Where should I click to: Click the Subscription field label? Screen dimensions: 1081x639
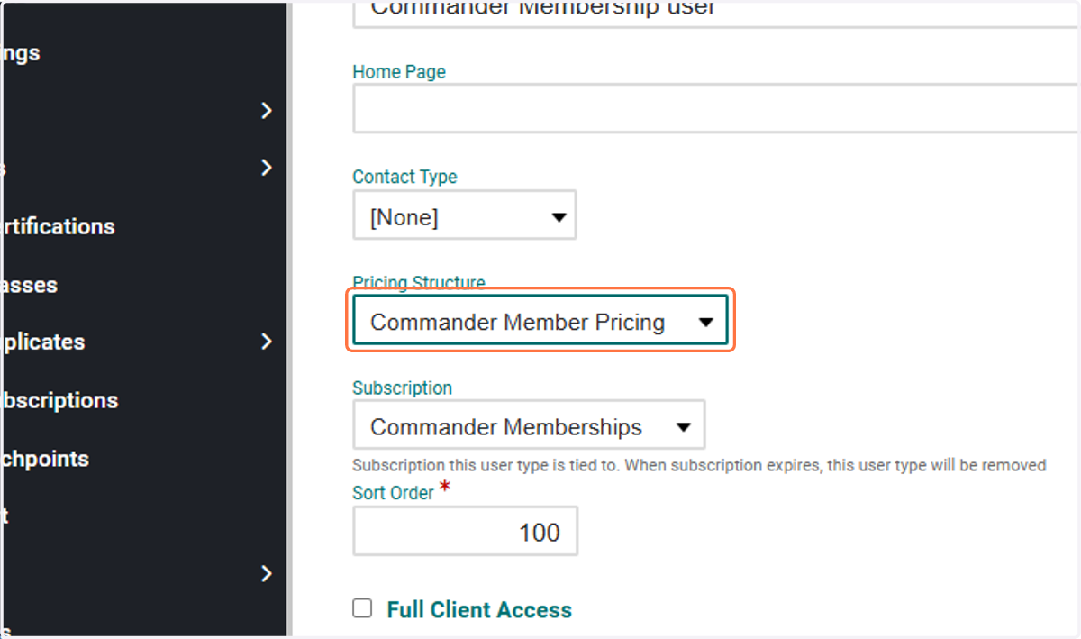pyautogui.click(x=403, y=388)
